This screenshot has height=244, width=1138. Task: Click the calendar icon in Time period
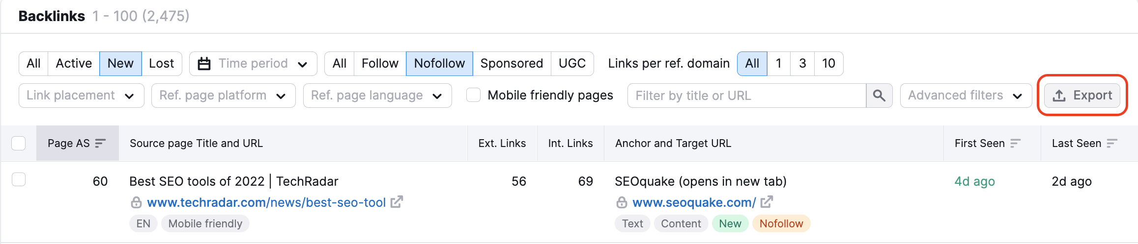tap(204, 64)
